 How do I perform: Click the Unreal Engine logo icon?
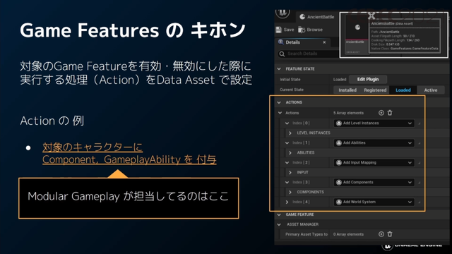282,13
